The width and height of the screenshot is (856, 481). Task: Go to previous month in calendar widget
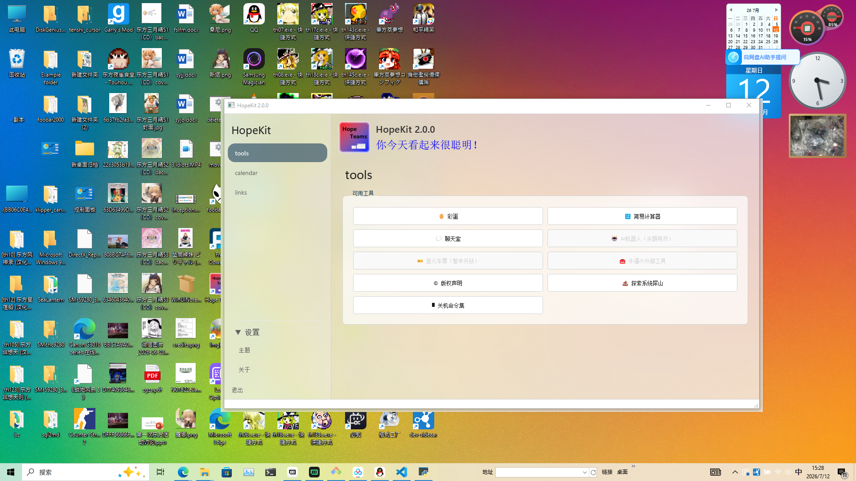point(731,10)
